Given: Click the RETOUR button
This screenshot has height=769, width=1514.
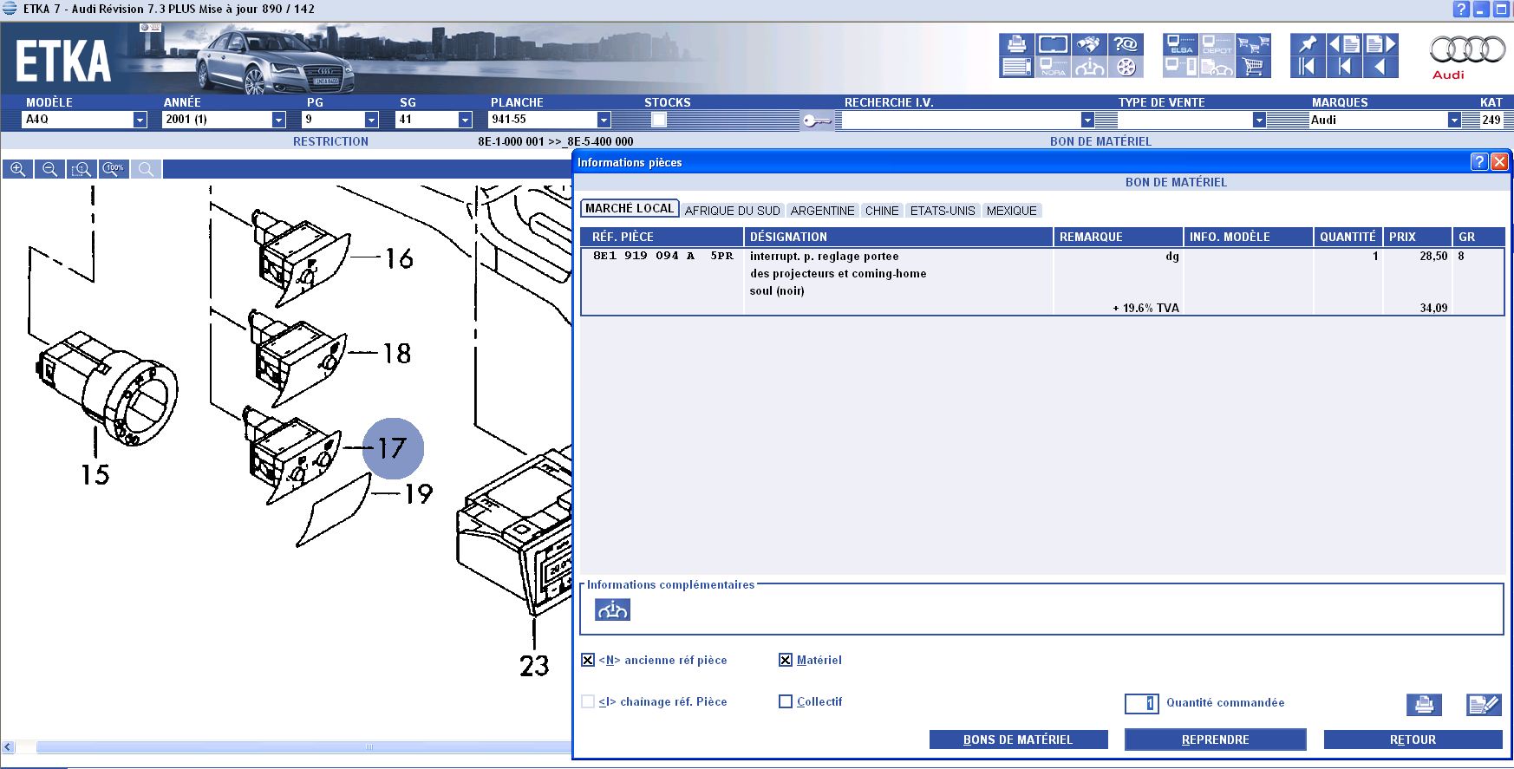Looking at the screenshot, I should coord(1412,740).
